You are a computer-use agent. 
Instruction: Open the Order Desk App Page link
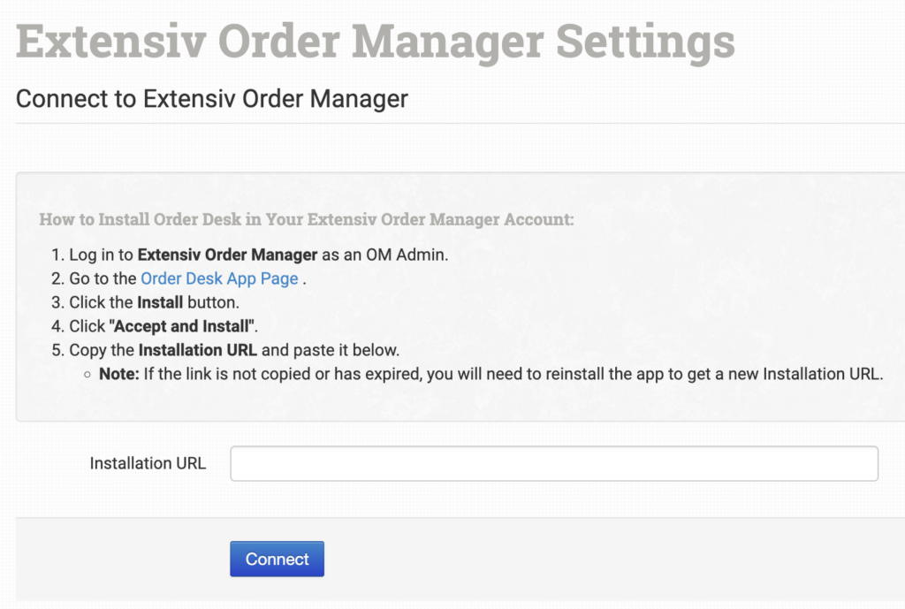(x=220, y=278)
